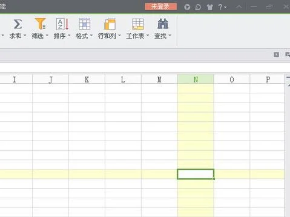Select column M header
This screenshot has height=217, width=290.
(159, 80)
